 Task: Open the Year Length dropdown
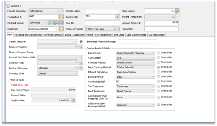click(153, 58)
